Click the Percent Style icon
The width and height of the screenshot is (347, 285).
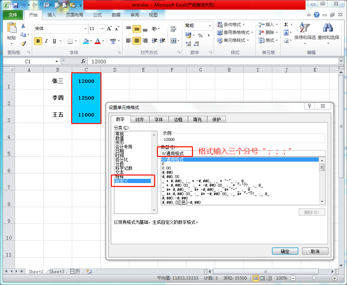200,35
